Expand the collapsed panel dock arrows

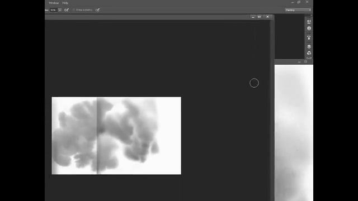click(311, 15)
